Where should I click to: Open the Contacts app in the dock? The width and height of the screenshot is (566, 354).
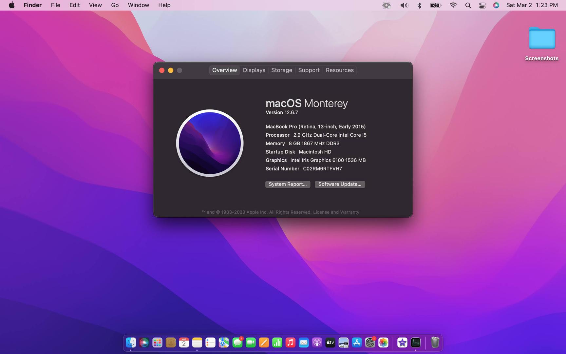[171, 343]
